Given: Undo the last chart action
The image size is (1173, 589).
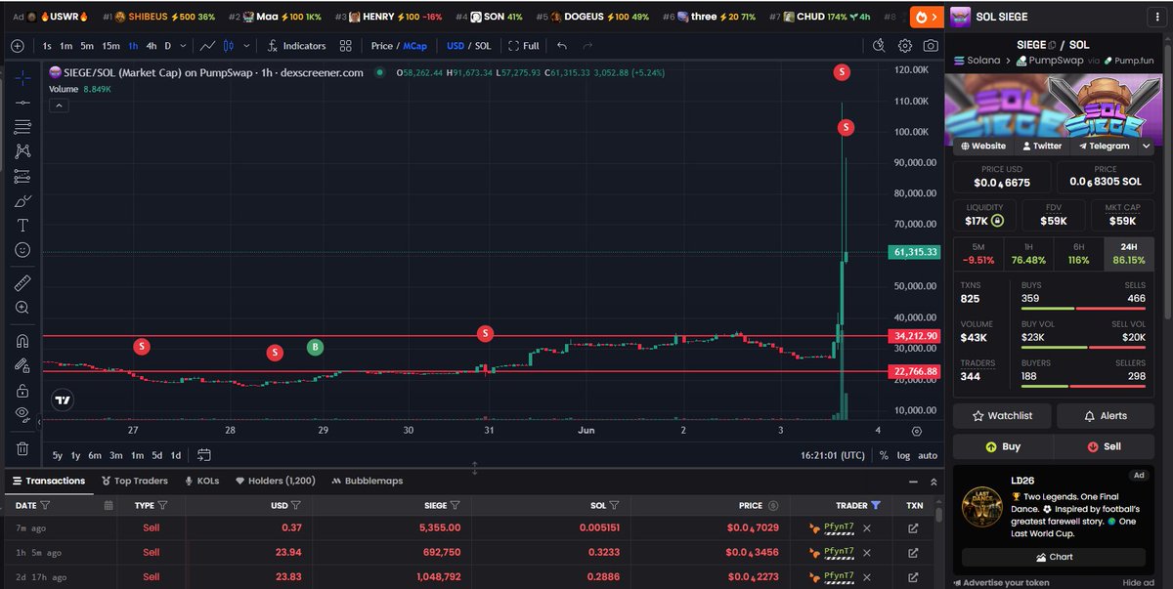Looking at the screenshot, I should [561, 46].
